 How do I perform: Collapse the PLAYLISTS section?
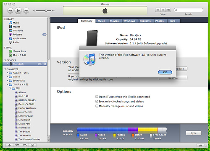click(x=5, y=69)
